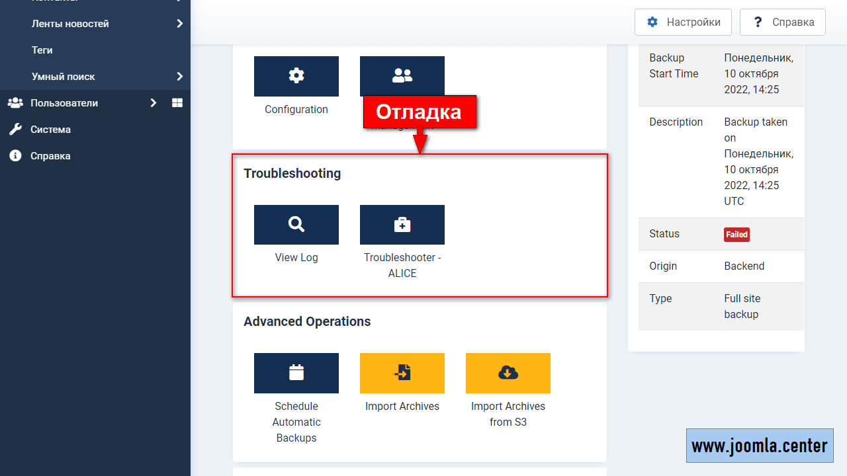847x476 pixels.
Task: Open Import Archives from S3 cloud tile
Action: (x=508, y=373)
